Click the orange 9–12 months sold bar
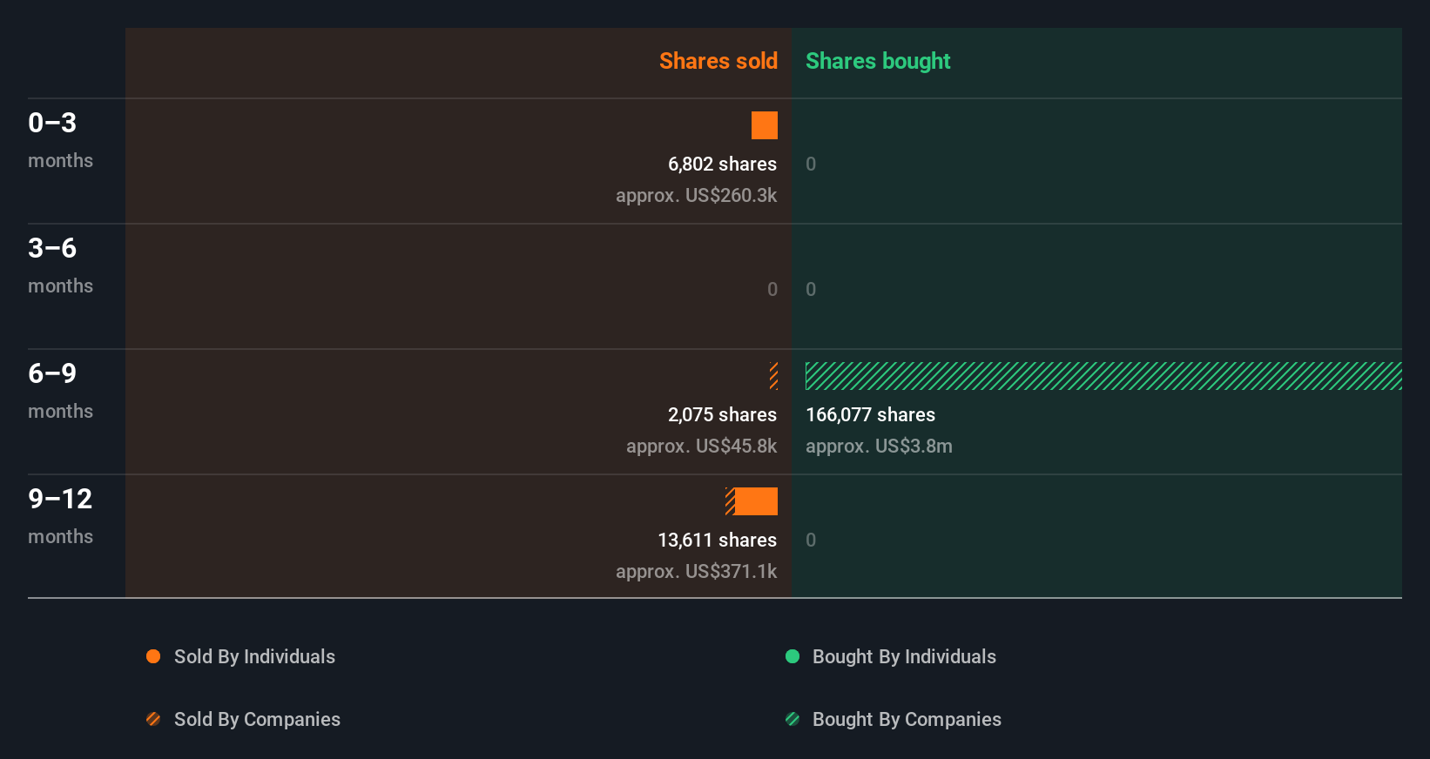The width and height of the screenshot is (1430, 759). click(x=752, y=501)
